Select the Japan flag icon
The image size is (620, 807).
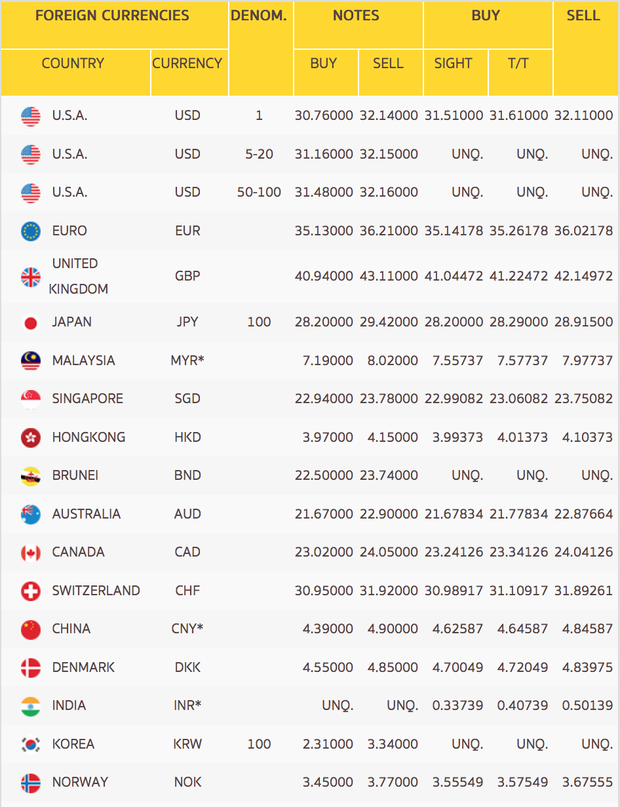[31, 323]
